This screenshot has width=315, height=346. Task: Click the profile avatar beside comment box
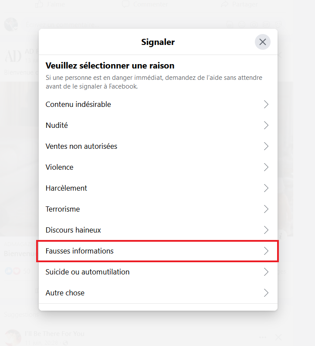11,24
